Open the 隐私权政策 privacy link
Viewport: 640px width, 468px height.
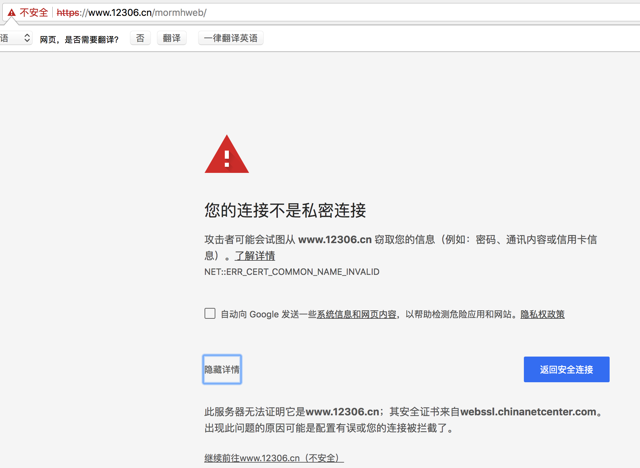(x=542, y=314)
